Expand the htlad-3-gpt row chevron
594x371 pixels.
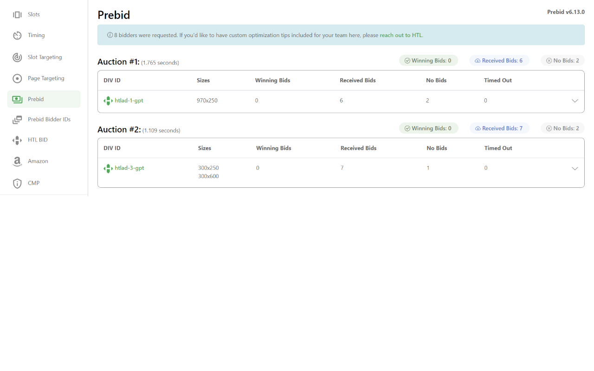click(x=575, y=168)
